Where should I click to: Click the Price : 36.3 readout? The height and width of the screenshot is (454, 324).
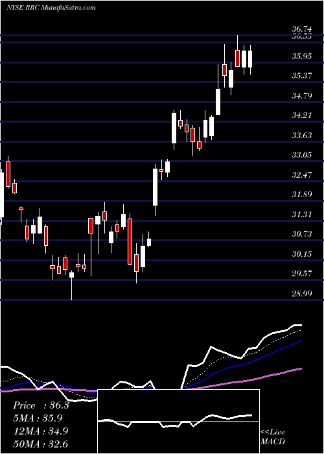point(41,405)
